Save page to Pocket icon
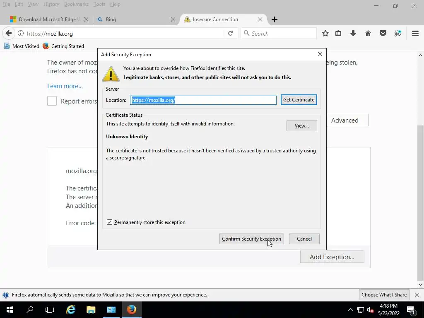The width and height of the screenshot is (424, 318). coord(383,33)
